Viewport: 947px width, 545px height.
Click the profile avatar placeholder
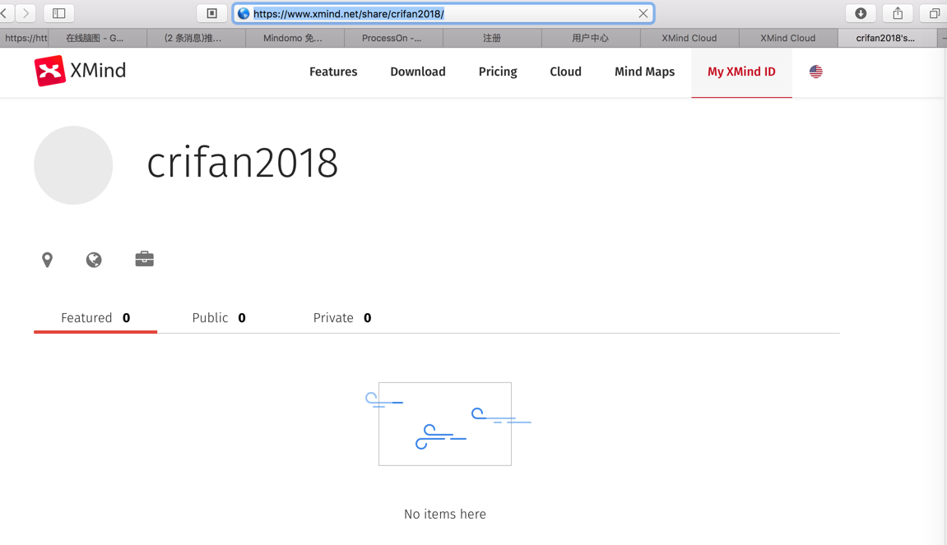[73, 164]
